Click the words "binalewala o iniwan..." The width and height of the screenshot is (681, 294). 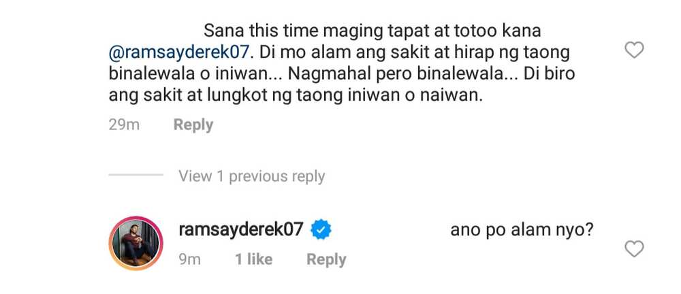pos(195,73)
